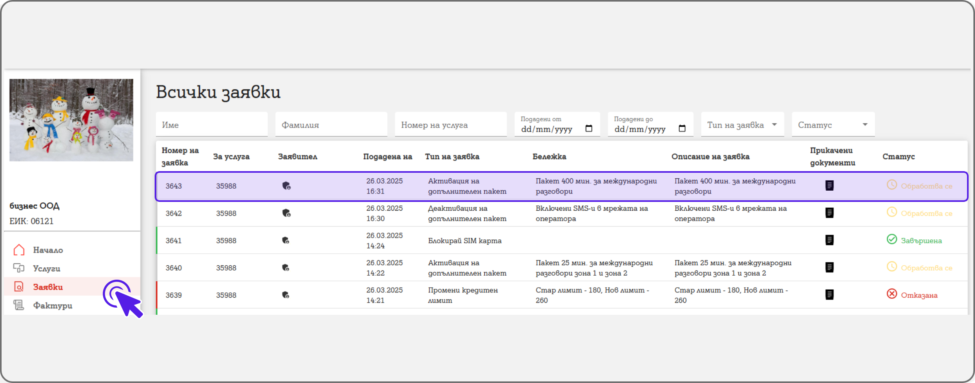Click date 26.03.2025 14:21

tap(384, 295)
